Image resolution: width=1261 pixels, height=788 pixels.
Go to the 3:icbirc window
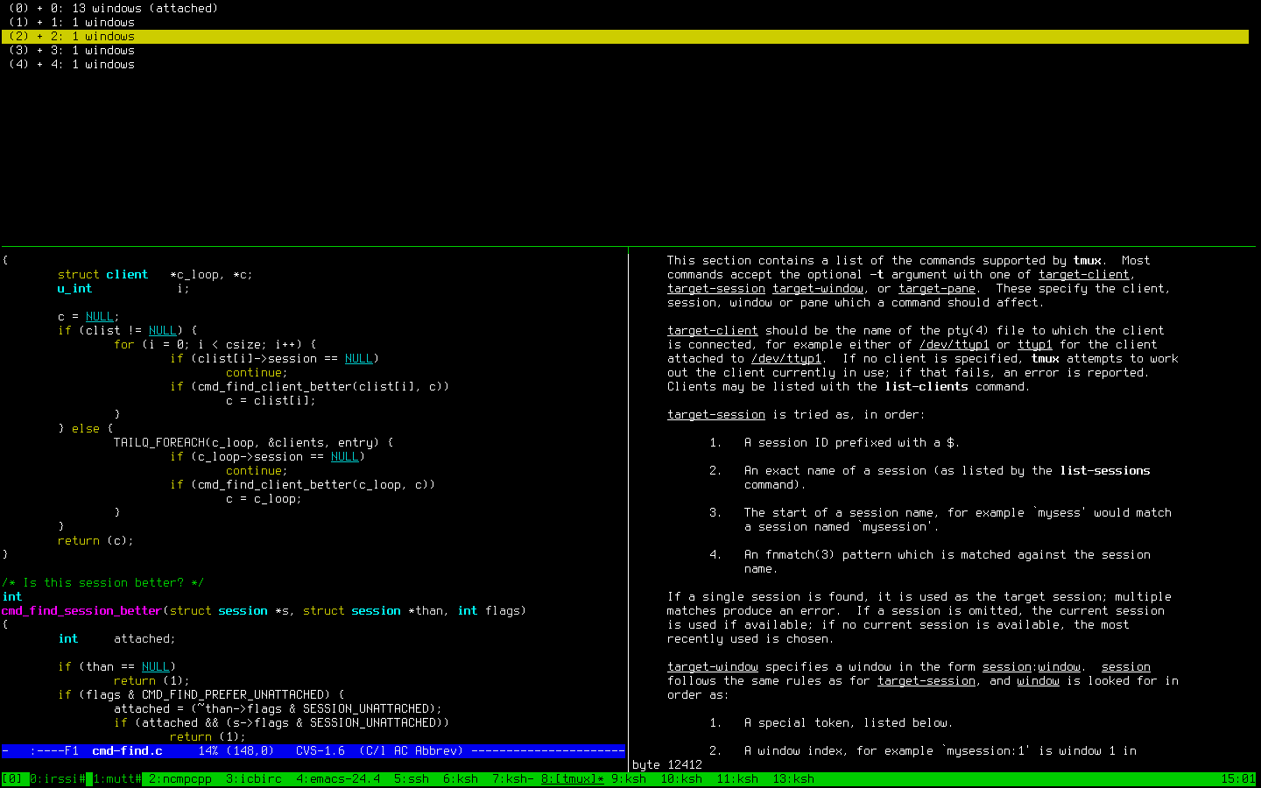(x=253, y=778)
